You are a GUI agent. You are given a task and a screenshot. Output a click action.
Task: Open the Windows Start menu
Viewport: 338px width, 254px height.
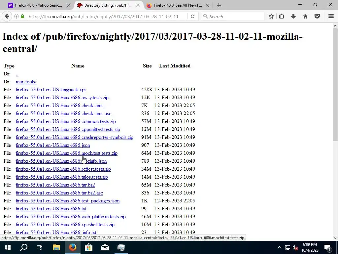pos(8,247)
